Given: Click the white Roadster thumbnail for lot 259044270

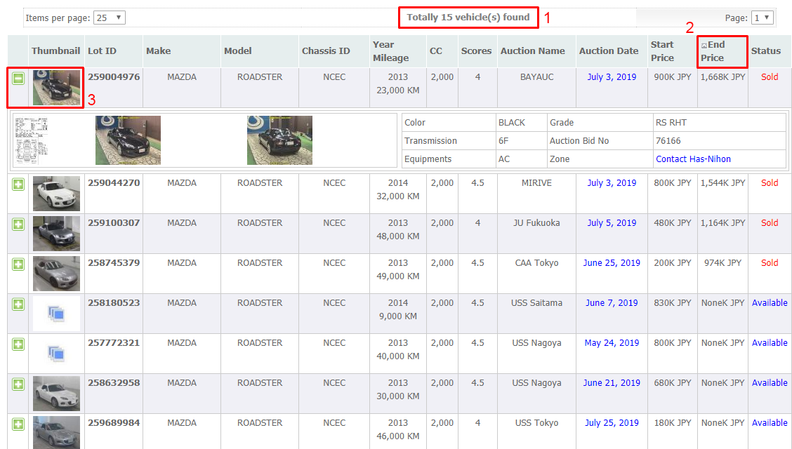Looking at the screenshot, I should pos(56,194).
